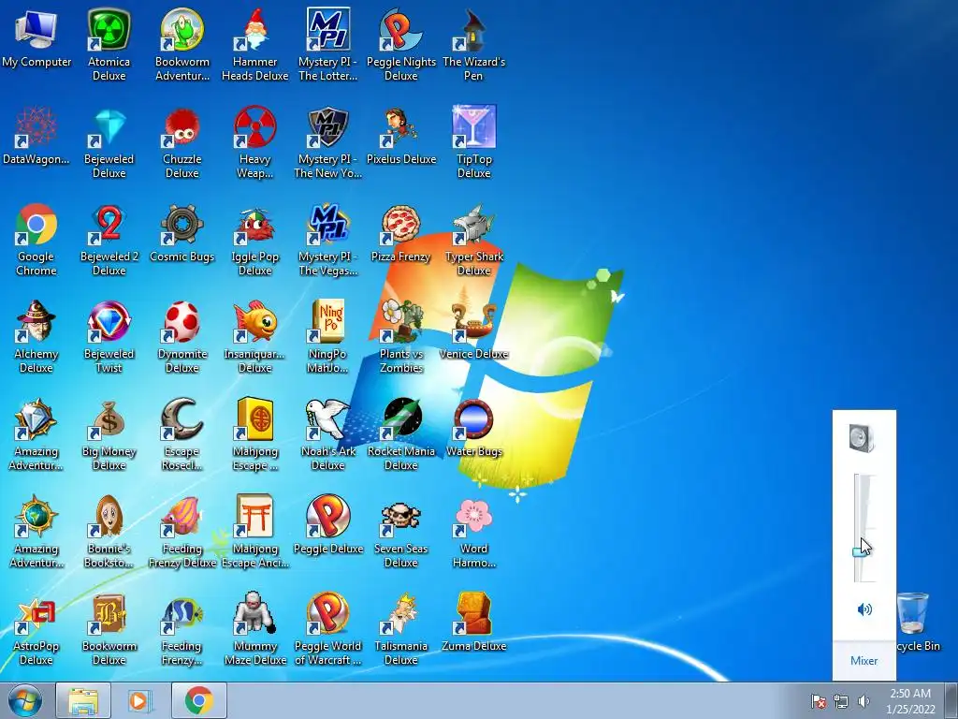Open the Mixer link
Screen dimensions: 958x719
click(864, 660)
